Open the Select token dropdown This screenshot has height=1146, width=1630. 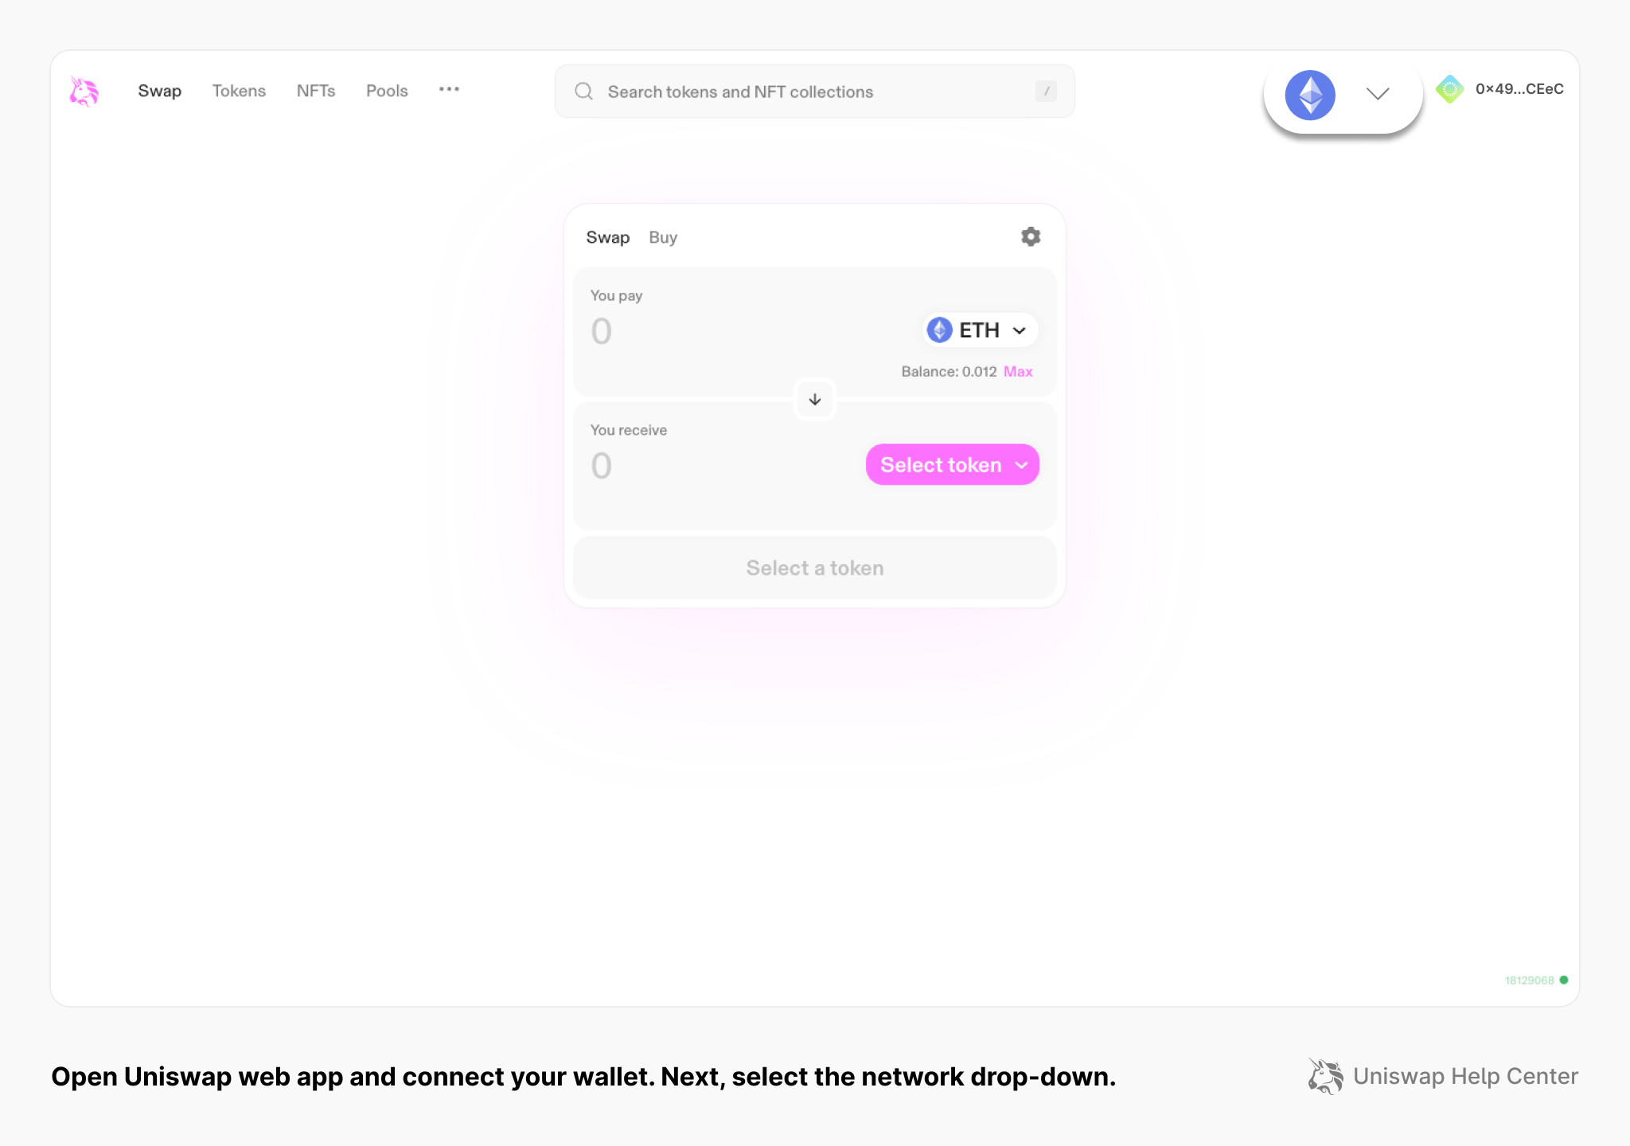pos(952,464)
